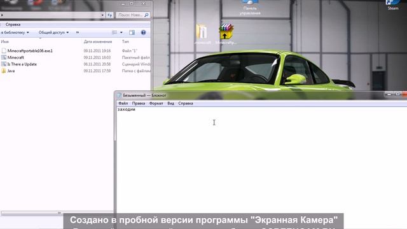
Task: Select the Java folder
Action: point(11,71)
